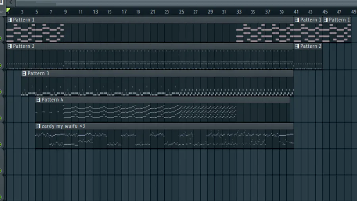Jump to bar 35 on the timeline ruler
The height and width of the screenshot is (201, 357).
point(253,12)
